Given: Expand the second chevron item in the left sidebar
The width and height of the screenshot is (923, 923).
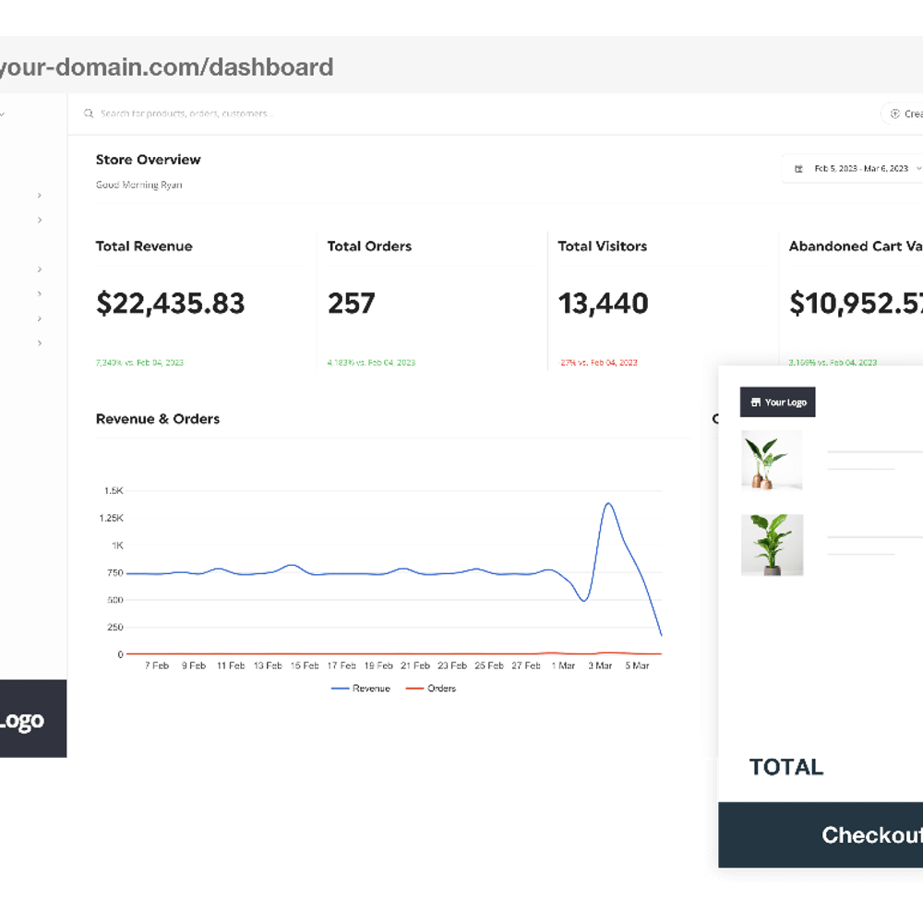Looking at the screenshot, I should coord(39,220).
